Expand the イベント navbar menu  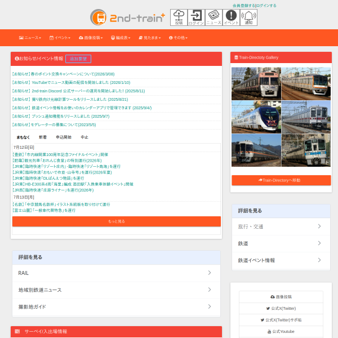[60, 38]
